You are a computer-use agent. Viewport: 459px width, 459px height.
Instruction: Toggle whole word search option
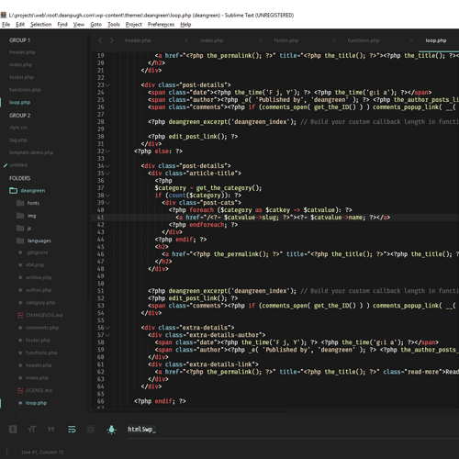(50, 430)
